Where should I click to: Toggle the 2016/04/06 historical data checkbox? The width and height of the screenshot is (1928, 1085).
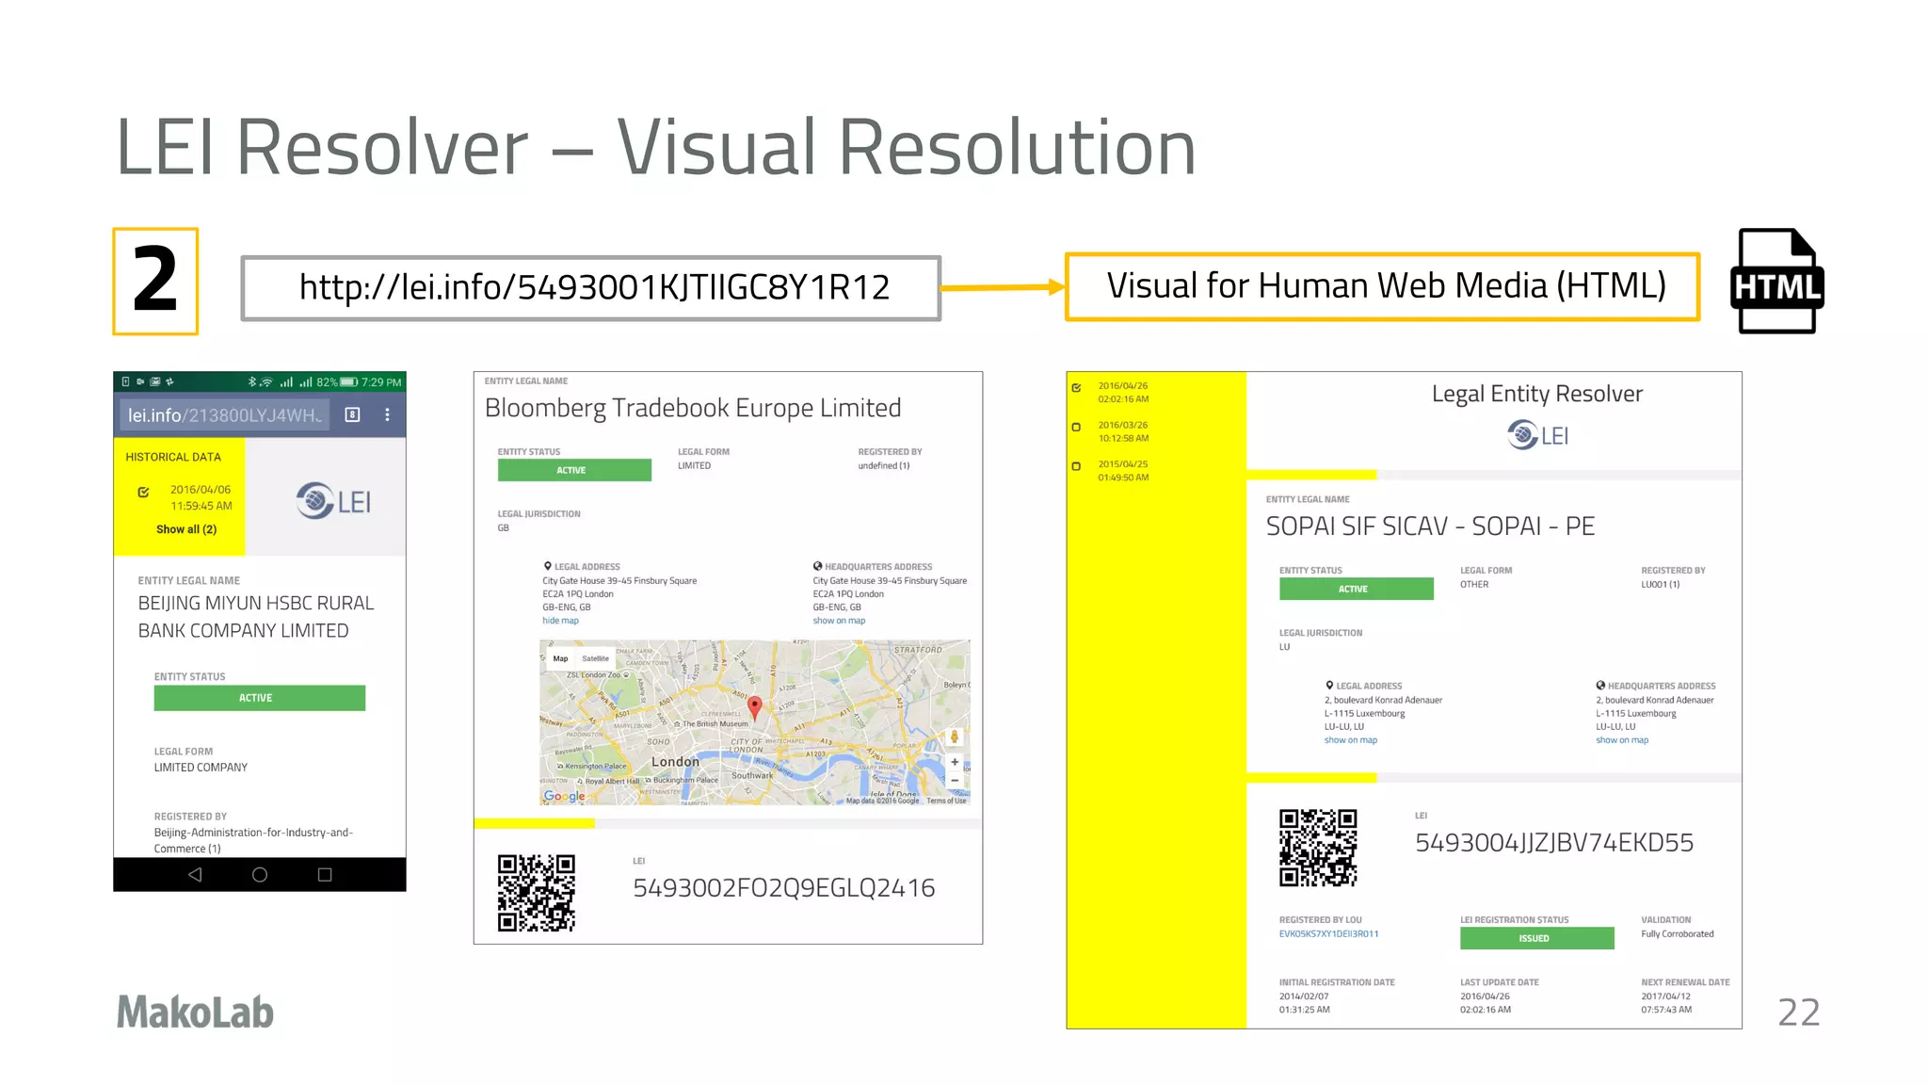[144, 492]
